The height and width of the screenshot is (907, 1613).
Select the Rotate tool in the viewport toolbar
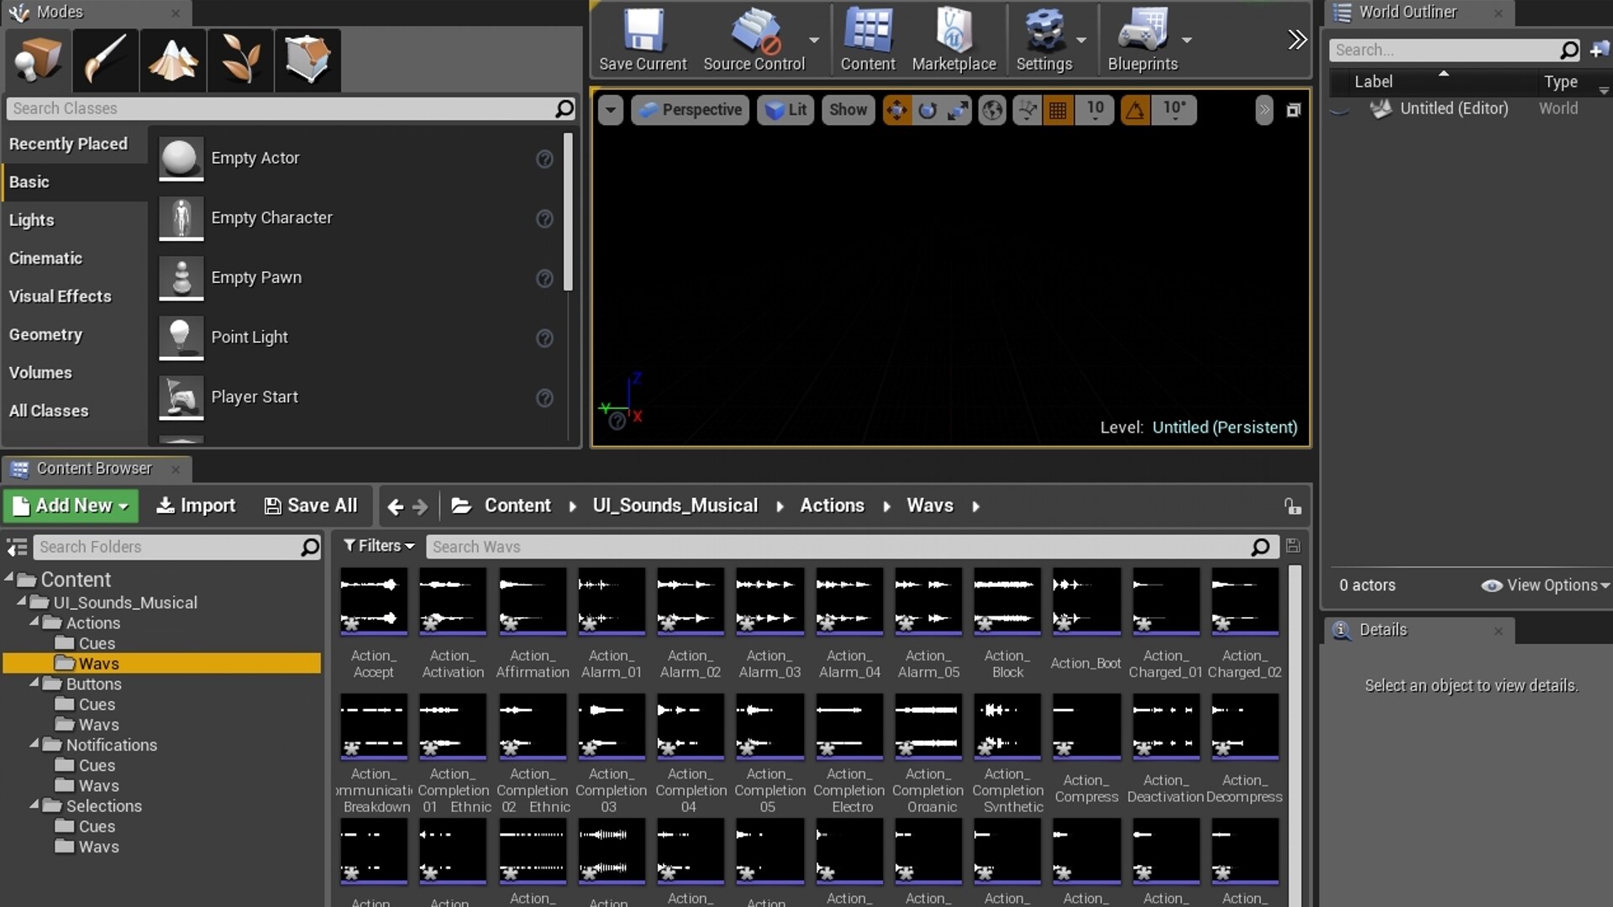927,109
